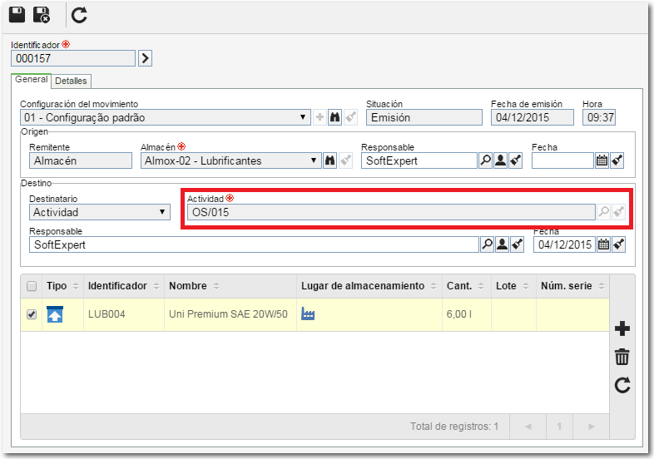This screenshot has width=654, height=459.
Task: Refresh the form using the top toolbar icon
Action: click(x=79, y=15)
